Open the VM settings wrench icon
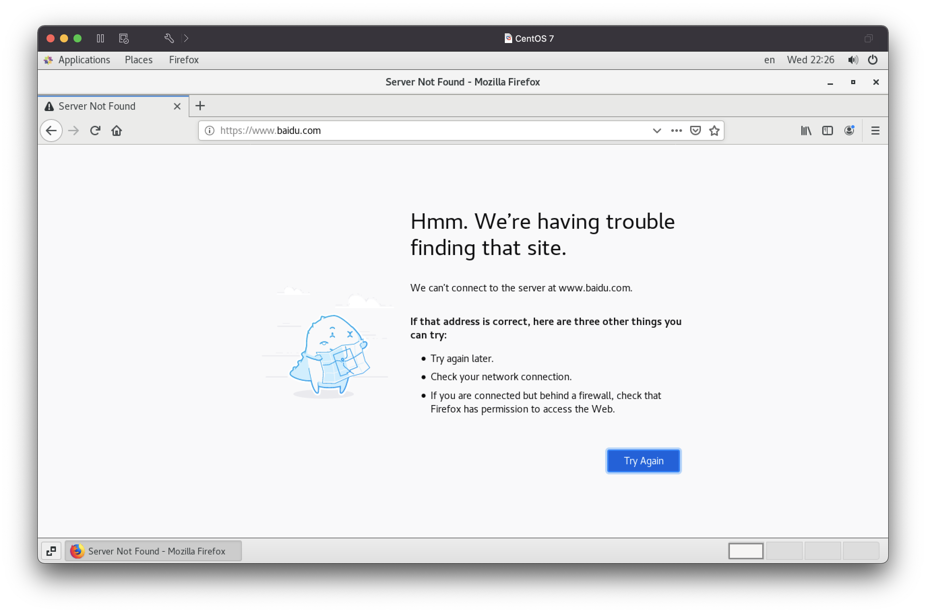The width and height of the screenshot is (926, 613). tap(169, 38)
